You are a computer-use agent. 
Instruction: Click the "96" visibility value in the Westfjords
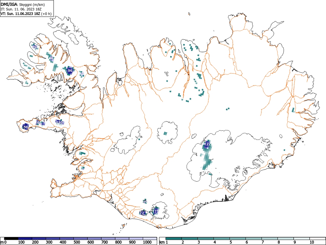[70, 71]
